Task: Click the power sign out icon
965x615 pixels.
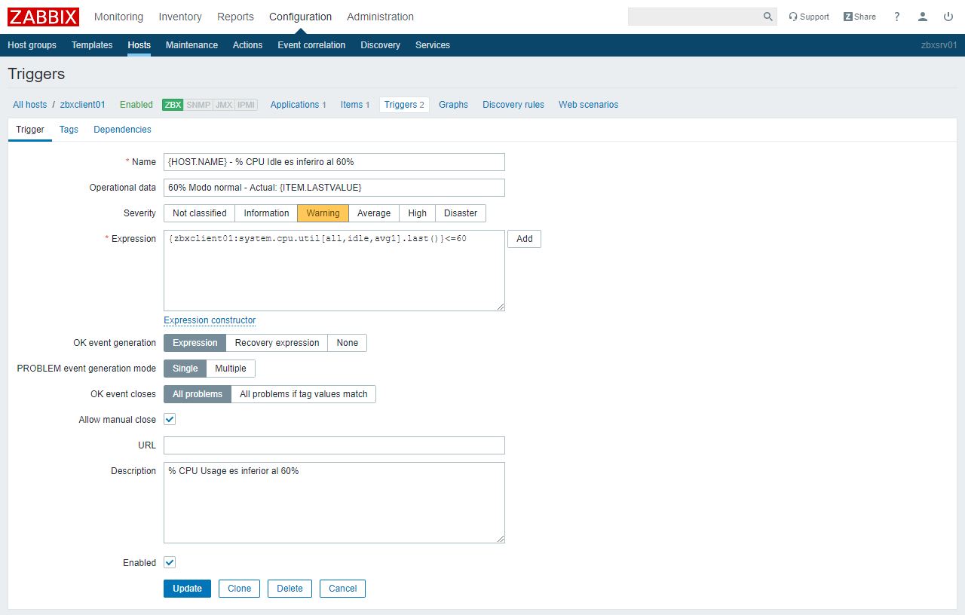Action: [948, 17]
